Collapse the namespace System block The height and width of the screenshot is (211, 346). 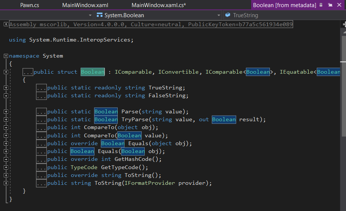point(6,56)
